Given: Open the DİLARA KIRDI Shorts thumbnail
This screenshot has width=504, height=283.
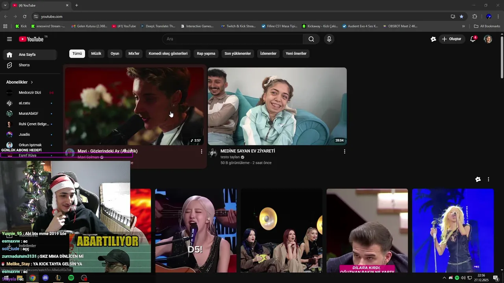Looking at the screenshot, I should click(367, 230).
